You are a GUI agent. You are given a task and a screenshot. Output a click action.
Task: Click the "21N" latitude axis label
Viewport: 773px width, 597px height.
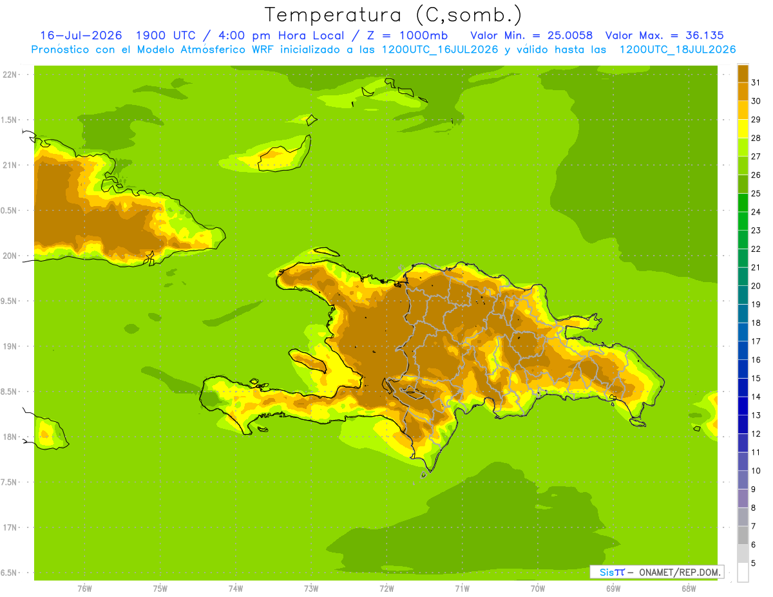pos(10,166)
